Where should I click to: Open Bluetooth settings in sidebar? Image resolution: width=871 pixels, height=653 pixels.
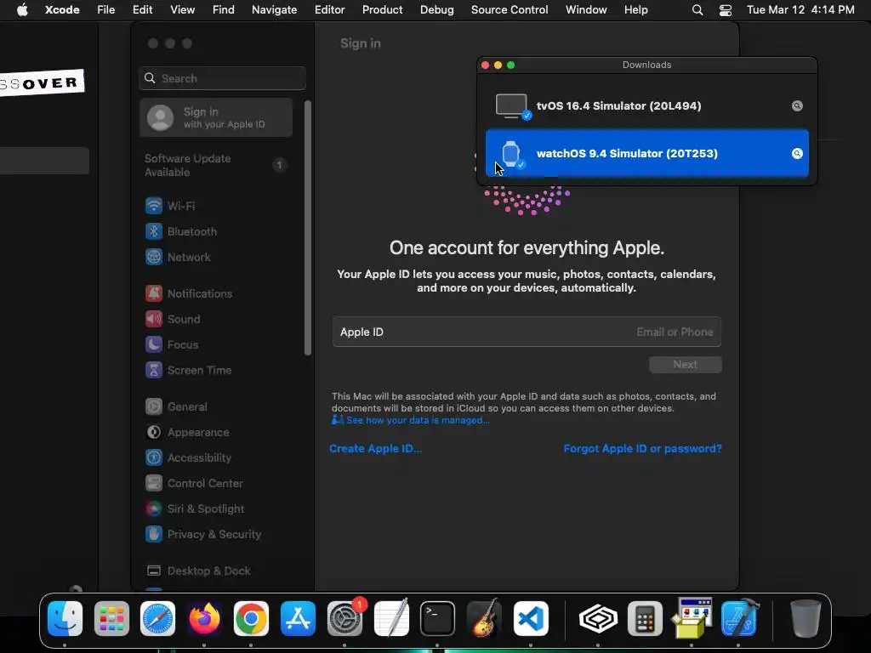click(x=181, y=231)
